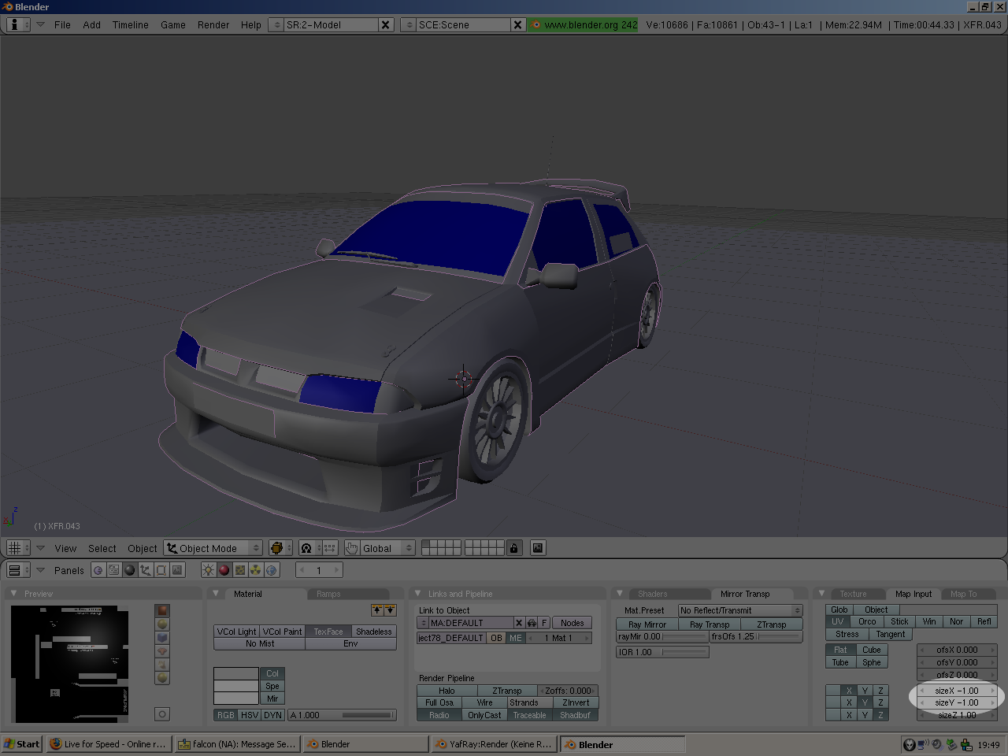Open the Editing context panels icon
1008x756 pixels.
[x=161, y=570]
